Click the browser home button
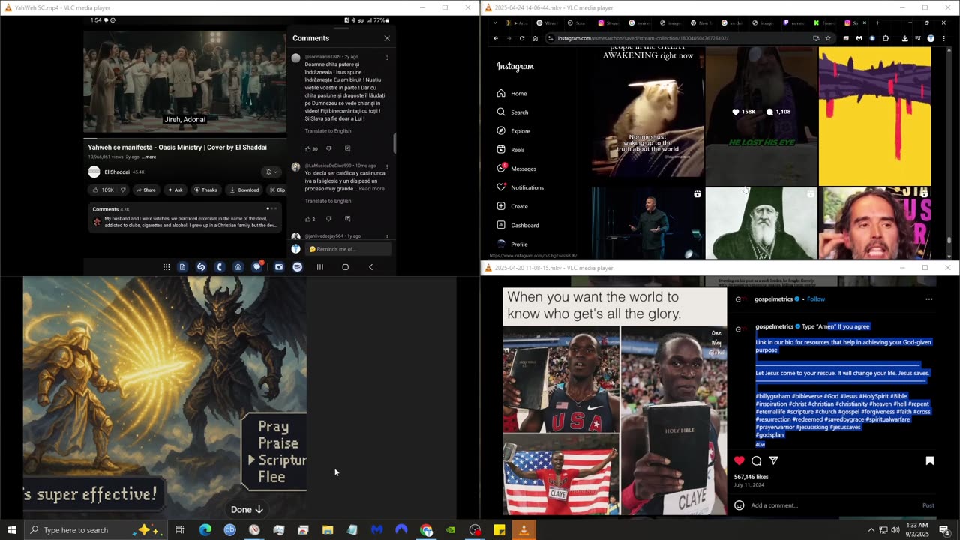960x540 pixels. [x=535, y=38]
